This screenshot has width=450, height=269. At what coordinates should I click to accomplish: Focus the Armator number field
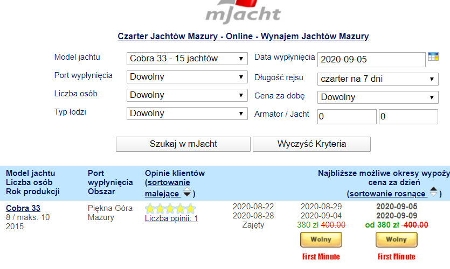click(x=347, y=117)
